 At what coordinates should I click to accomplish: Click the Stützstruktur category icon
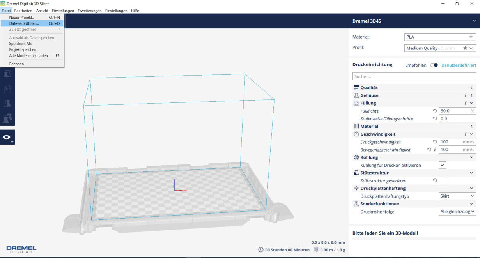point(356,173)
